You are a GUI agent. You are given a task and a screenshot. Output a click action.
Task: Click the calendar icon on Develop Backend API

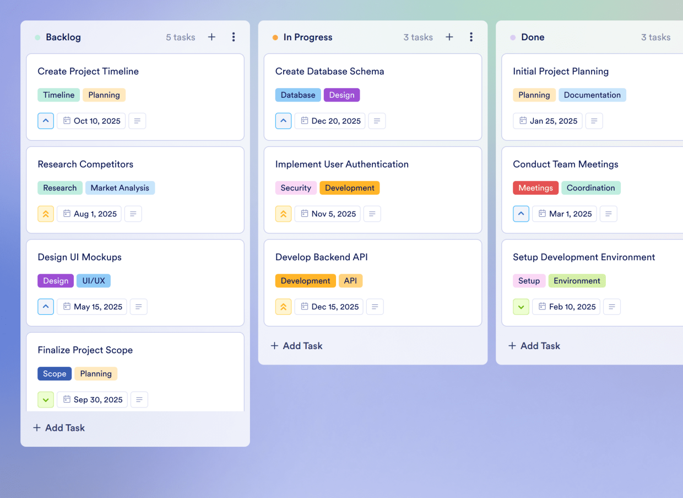303,307
